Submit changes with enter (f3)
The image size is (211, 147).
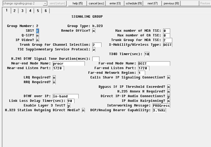pyautogui.click(x=115, y=3)
